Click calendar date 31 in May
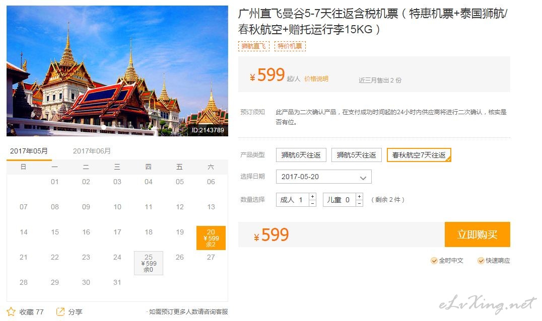The height and width of the screenshot is (321, 542). pyautogui.click(x=117, y=283)
